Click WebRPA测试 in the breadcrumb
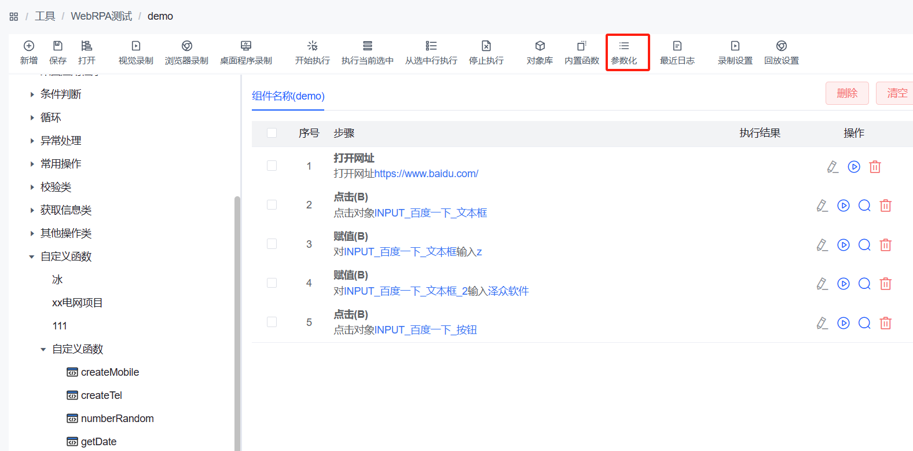 [101, 16]
